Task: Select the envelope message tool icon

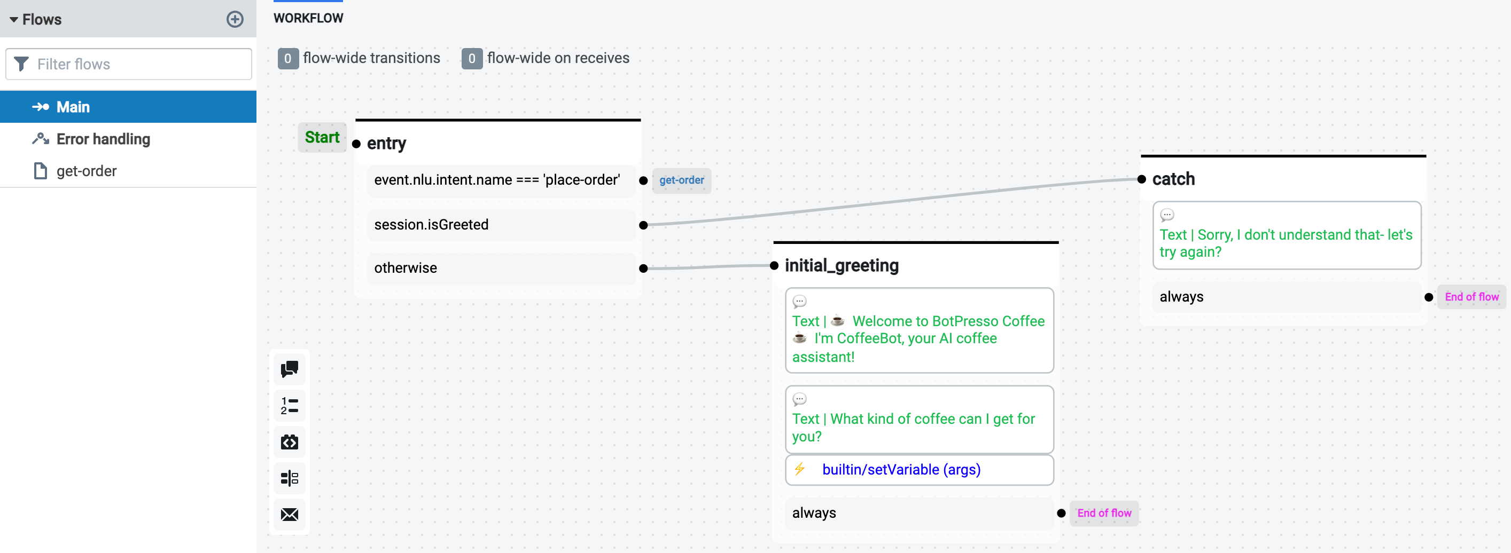Action: click(289, 515)
